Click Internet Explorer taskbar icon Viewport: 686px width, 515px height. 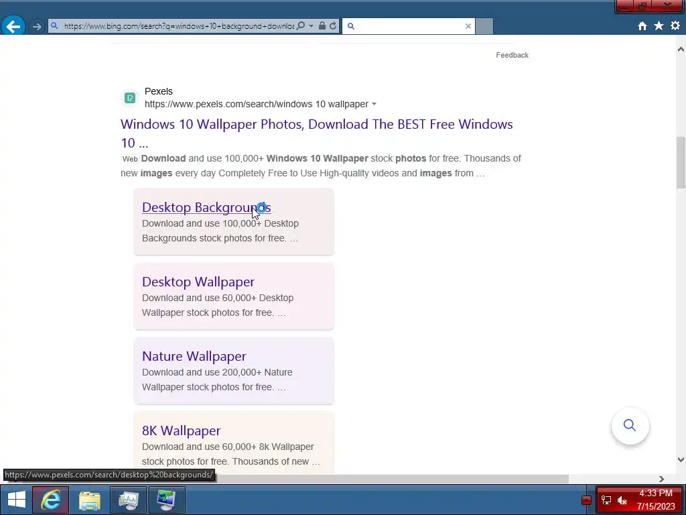pyautogui.click(x=50, y=500)
